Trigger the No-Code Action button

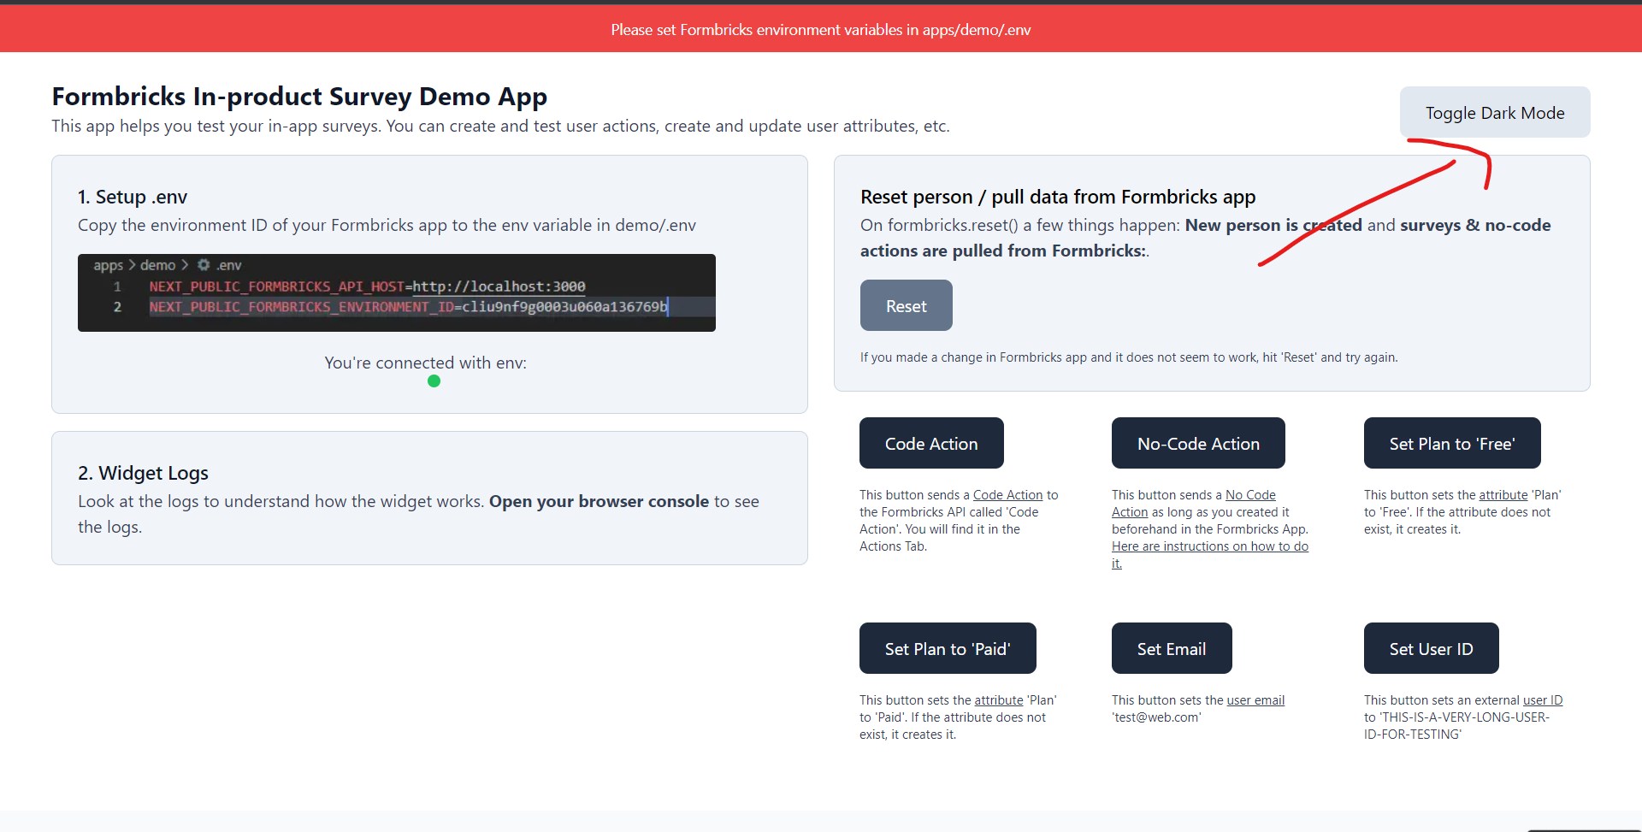(x=1197, y=443)
